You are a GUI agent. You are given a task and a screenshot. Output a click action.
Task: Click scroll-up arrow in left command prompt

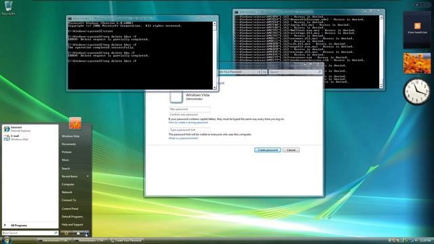[214, 24]
